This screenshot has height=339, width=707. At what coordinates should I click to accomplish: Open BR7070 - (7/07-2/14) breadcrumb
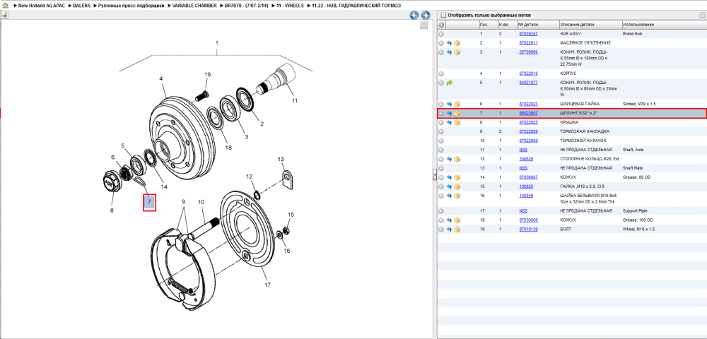(247, 6)
